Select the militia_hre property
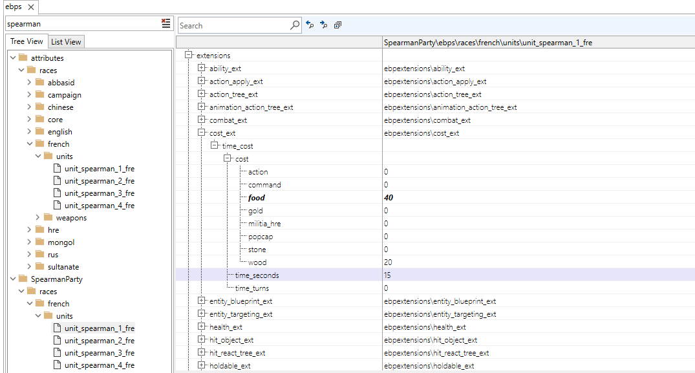Screen dimensions: 695x373 coord(264,223)
